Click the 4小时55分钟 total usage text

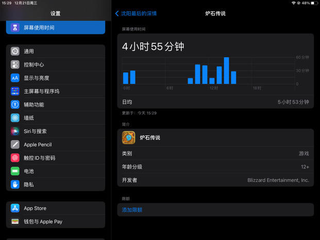click(x=153, y=46)
